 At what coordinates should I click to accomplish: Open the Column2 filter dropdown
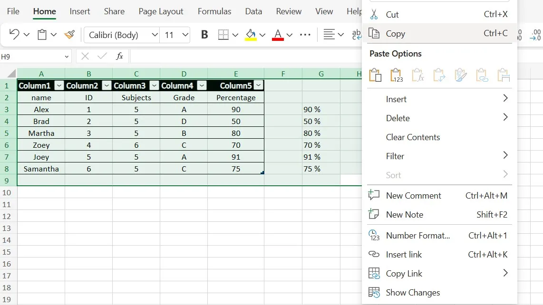point(107,86)
